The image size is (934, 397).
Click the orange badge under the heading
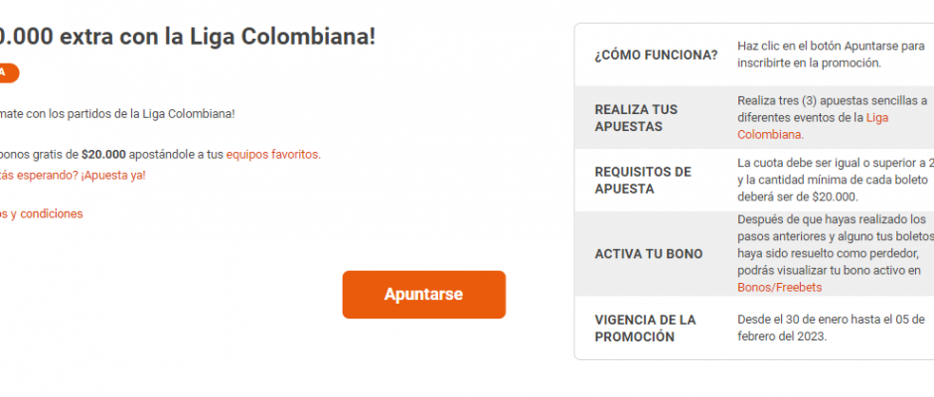[8, 72]
